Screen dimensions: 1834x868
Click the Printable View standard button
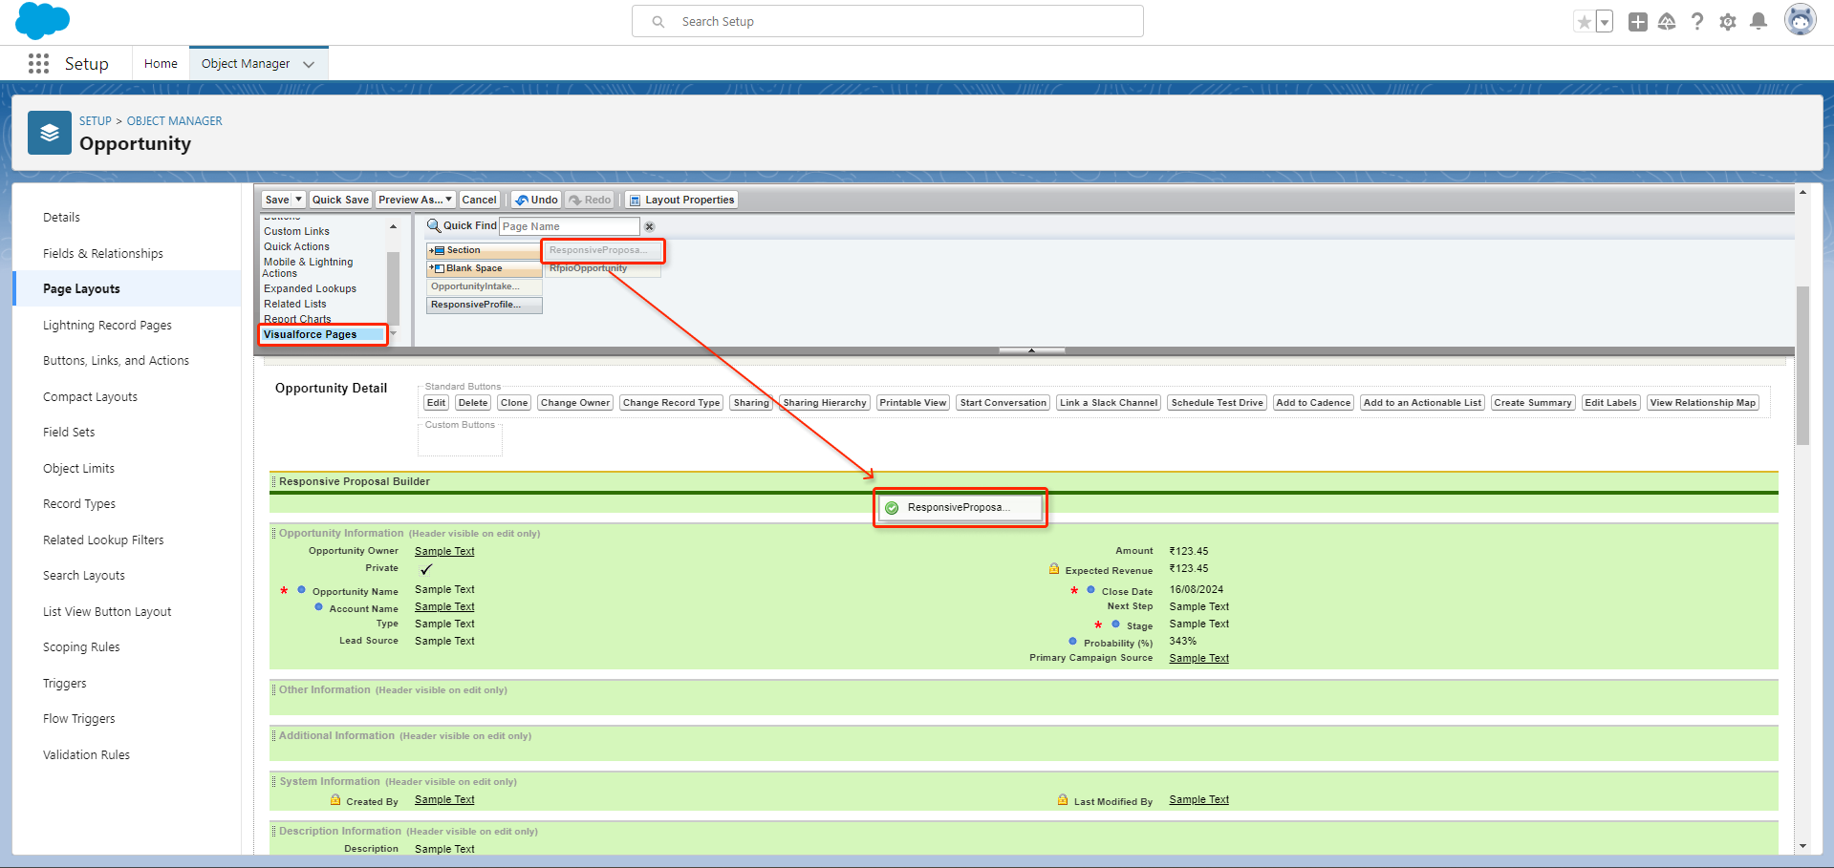(913, 403)
